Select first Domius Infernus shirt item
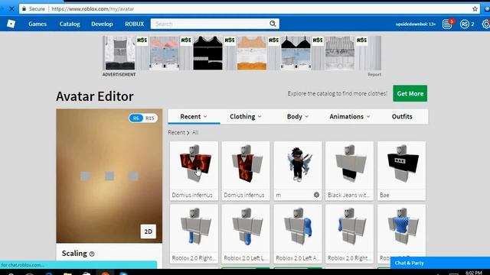The image size is (490, 275). (x=194, y=170)
